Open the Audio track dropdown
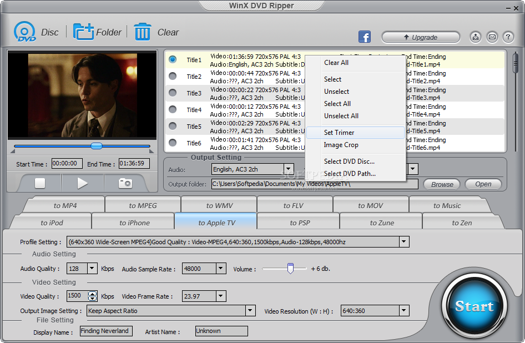This screenshot has height=343, width=525. 289,169
